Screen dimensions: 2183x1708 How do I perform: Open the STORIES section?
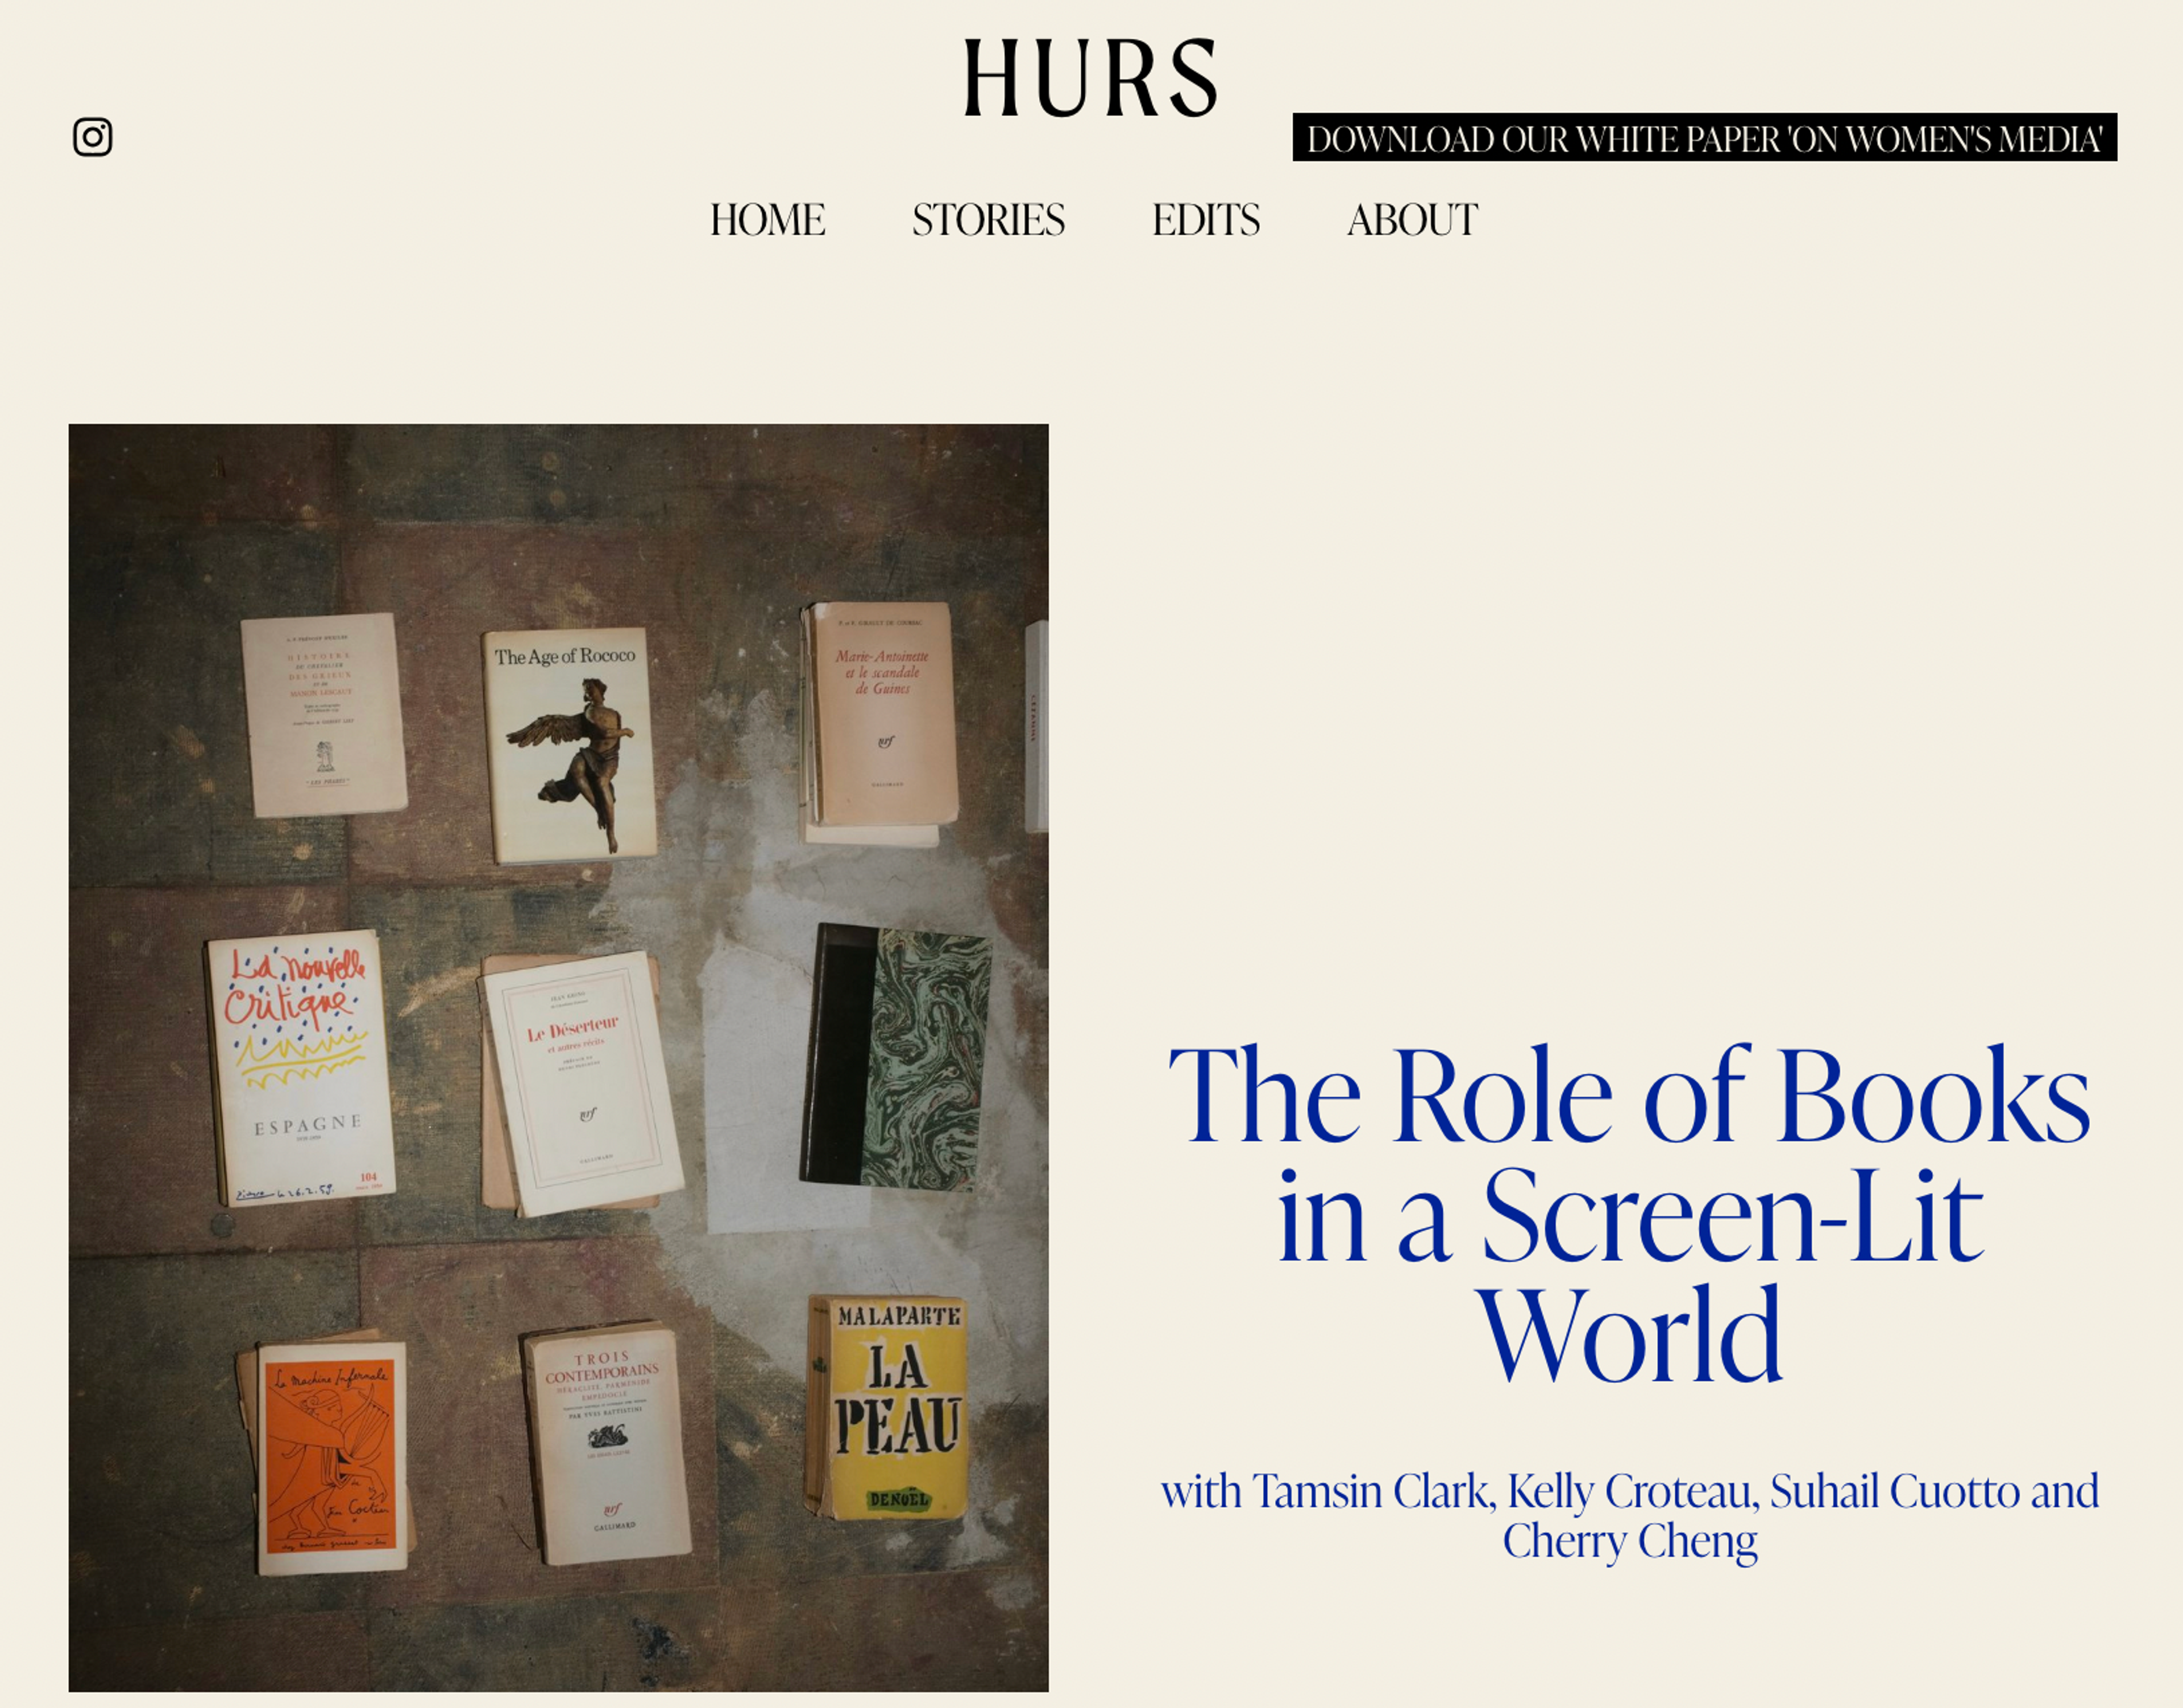point(988,220)
